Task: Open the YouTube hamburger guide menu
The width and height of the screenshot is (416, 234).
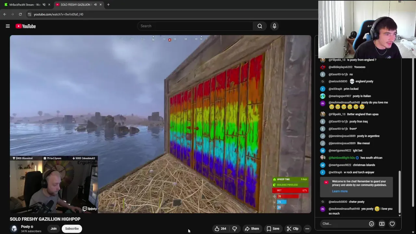Action: point(8,26)
